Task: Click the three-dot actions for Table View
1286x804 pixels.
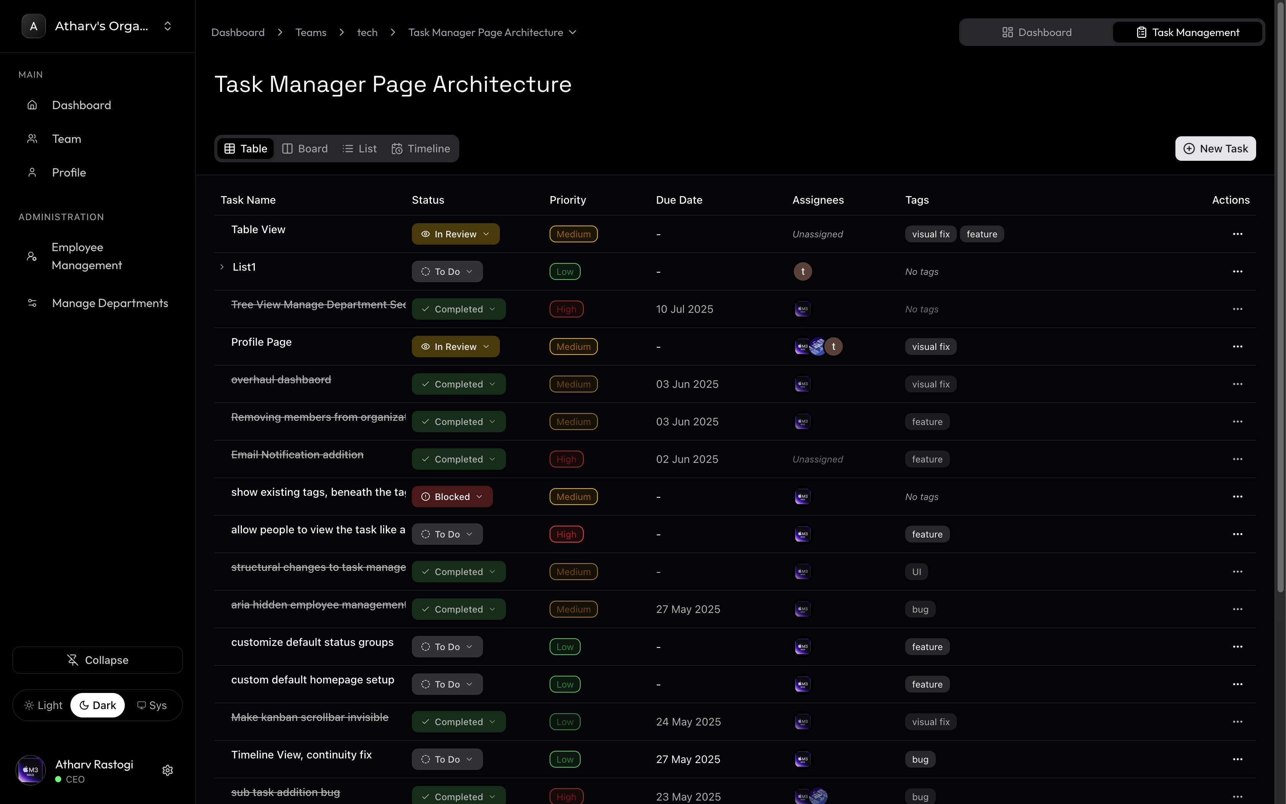Action: click(1237, 234)
